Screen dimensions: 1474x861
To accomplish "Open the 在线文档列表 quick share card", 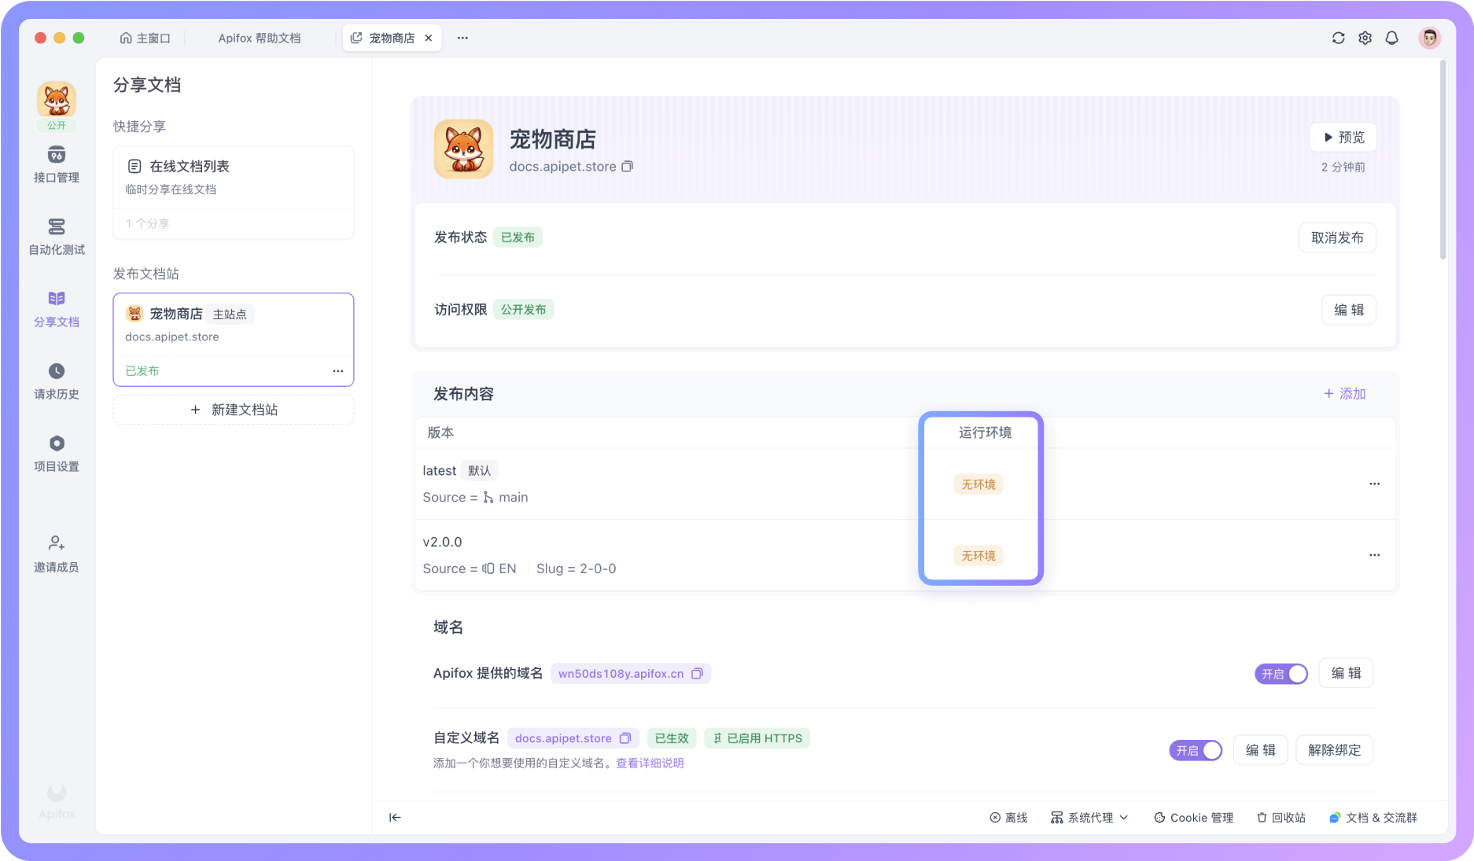I will click(x=234, y=192).
